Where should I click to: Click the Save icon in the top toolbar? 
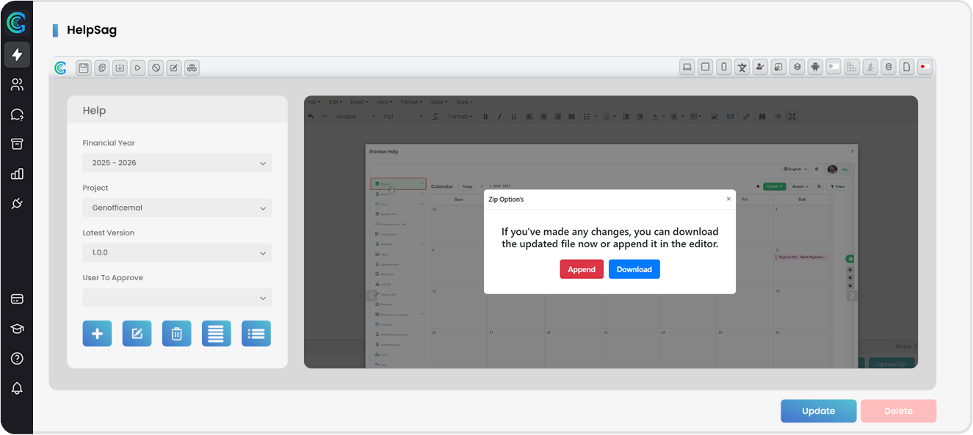click(83, 67)
